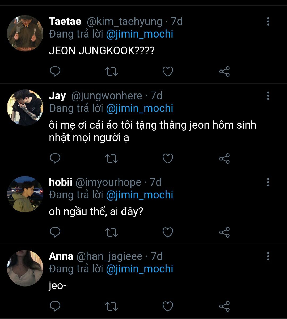Reply to Taetae's JEON JUNGKOOK tweet
Image resolution: width=287 pixels, height=319 pixels.
[55, 71]
